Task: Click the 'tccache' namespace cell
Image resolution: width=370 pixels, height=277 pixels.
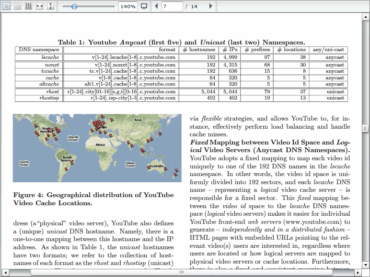Action: pos(50,71)
